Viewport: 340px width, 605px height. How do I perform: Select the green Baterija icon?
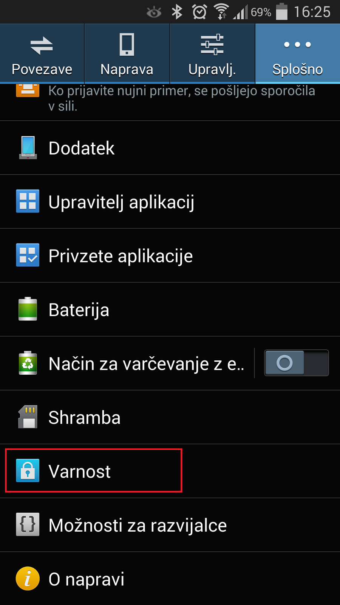point(28,309)
